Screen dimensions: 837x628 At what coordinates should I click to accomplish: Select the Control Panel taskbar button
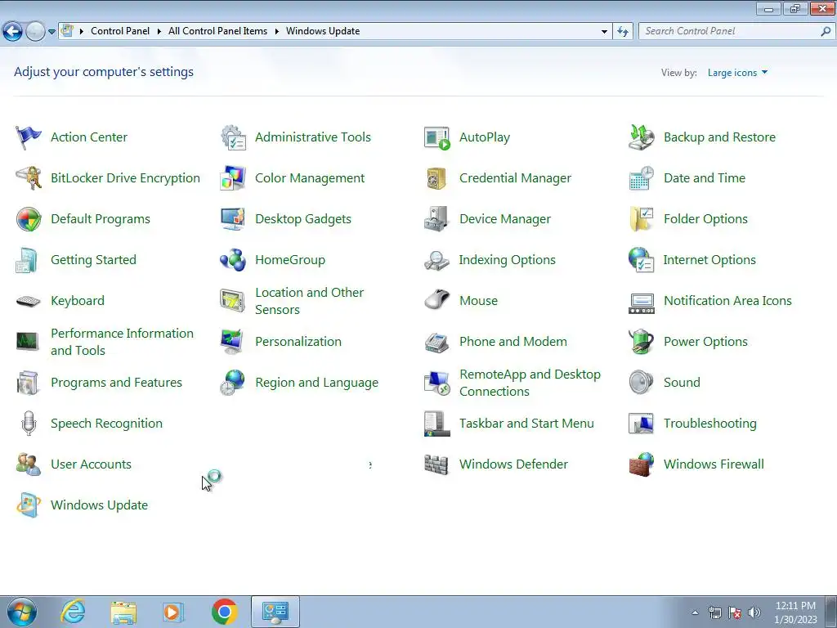(275, 612)
